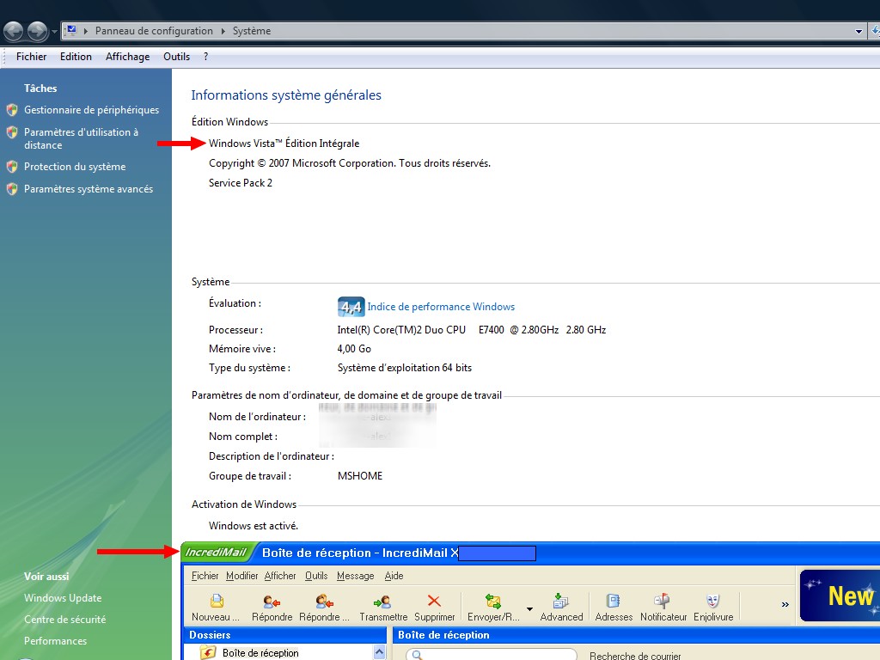Click the Nouveau message toolbar icon

point(216,602)
